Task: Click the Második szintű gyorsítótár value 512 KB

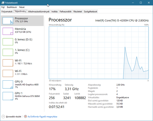Action: (120, 104)
